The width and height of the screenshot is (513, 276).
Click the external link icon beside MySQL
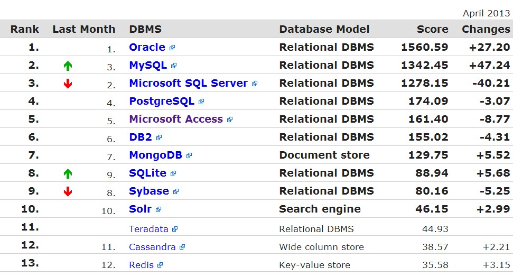[x=174, y=66]
